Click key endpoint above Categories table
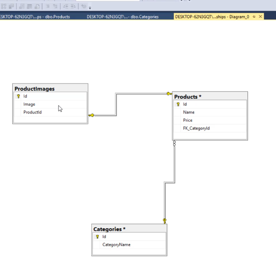This screenshot has height=268, width=276. pyautogui.click(x=165, y=221)
